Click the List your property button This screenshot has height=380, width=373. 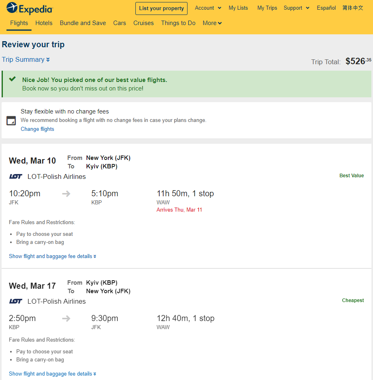[x=161, y=8]
